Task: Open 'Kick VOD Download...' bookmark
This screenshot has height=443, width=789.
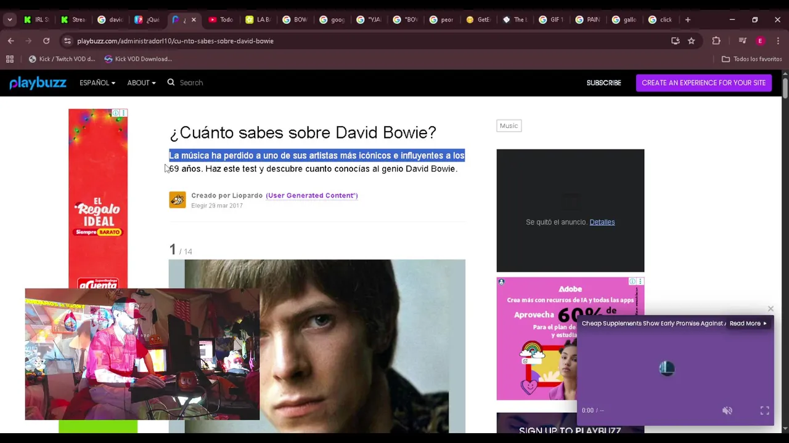Action: pyautogui.click(x=138, y=59)
